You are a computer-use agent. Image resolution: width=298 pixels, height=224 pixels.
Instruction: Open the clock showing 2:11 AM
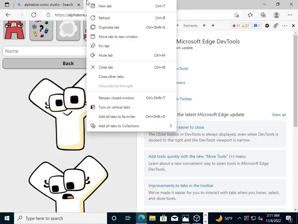pyautogui.click(x=273, y=218)
